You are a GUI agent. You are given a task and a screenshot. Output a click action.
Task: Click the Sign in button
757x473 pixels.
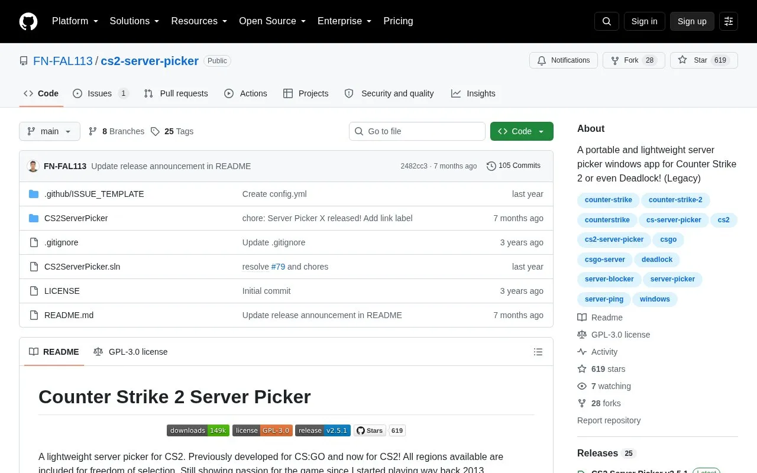644,21
